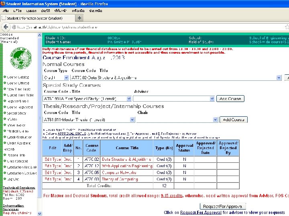Click the browser back arrow button
The height and width of the screenshot is (216, 289).
pyautogui.click(x=6, y=27)
